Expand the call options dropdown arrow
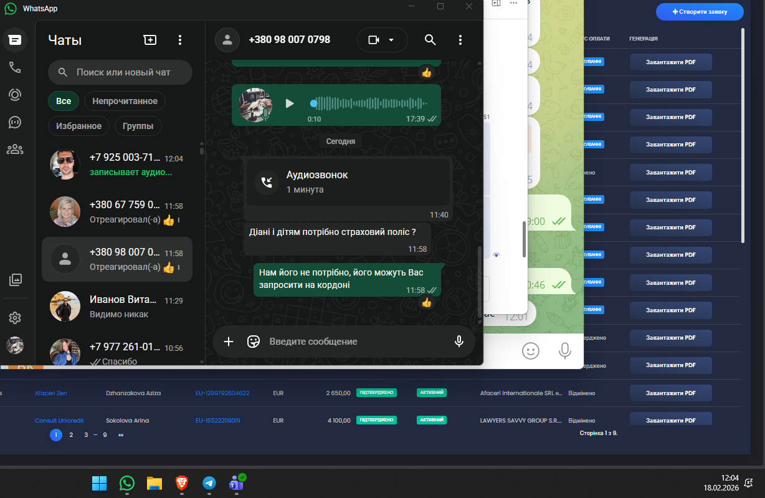 click(391, 40)
